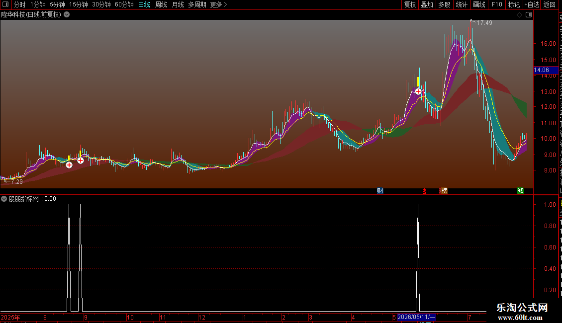Screen dimensions: 562x323
Task: Switch to 周线 weekly chart
Action: 161,4
